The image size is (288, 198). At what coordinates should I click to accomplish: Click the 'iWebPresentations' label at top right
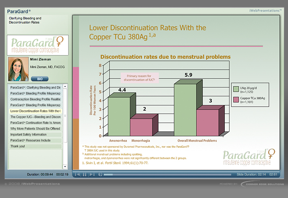pyautogui.click(x=265, y=11)
